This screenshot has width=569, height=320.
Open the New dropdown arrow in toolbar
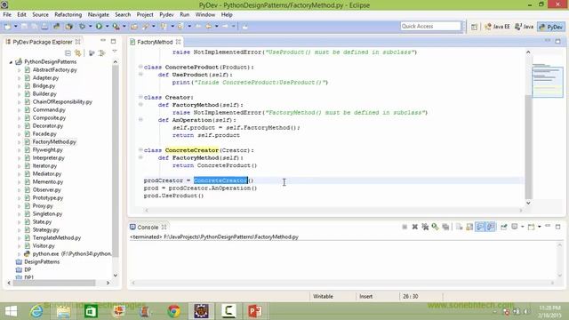(x=16, y=26)
